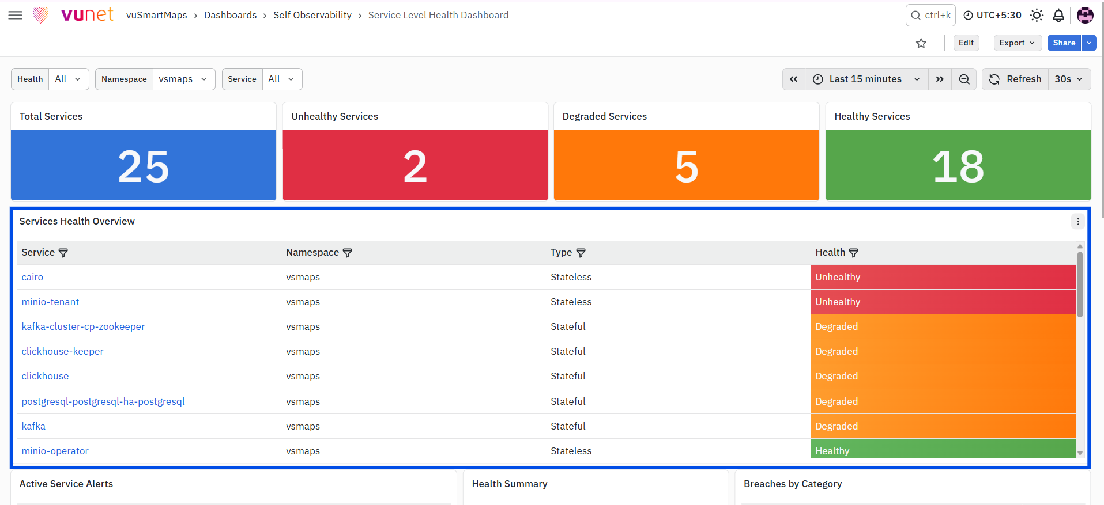This screenshot has width=1104, height=505.
Task: Expand the Namespace vsmaps dropdown
Action: point(183,79)
